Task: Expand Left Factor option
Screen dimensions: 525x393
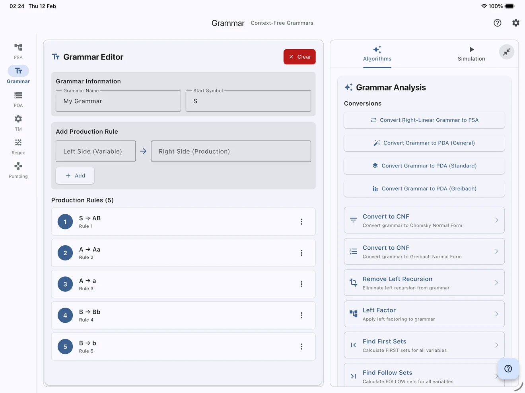Action: coord(424,314)
